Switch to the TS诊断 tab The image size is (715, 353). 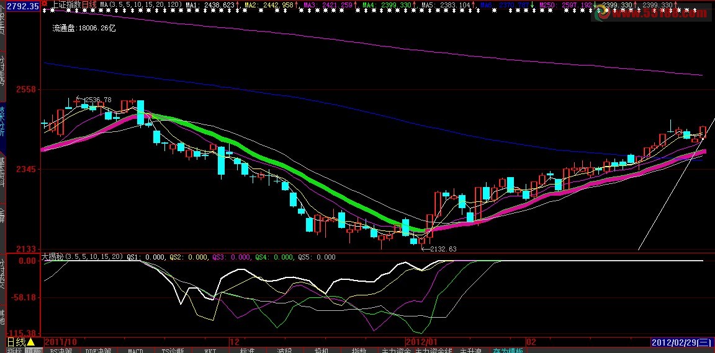pos(173,351)
